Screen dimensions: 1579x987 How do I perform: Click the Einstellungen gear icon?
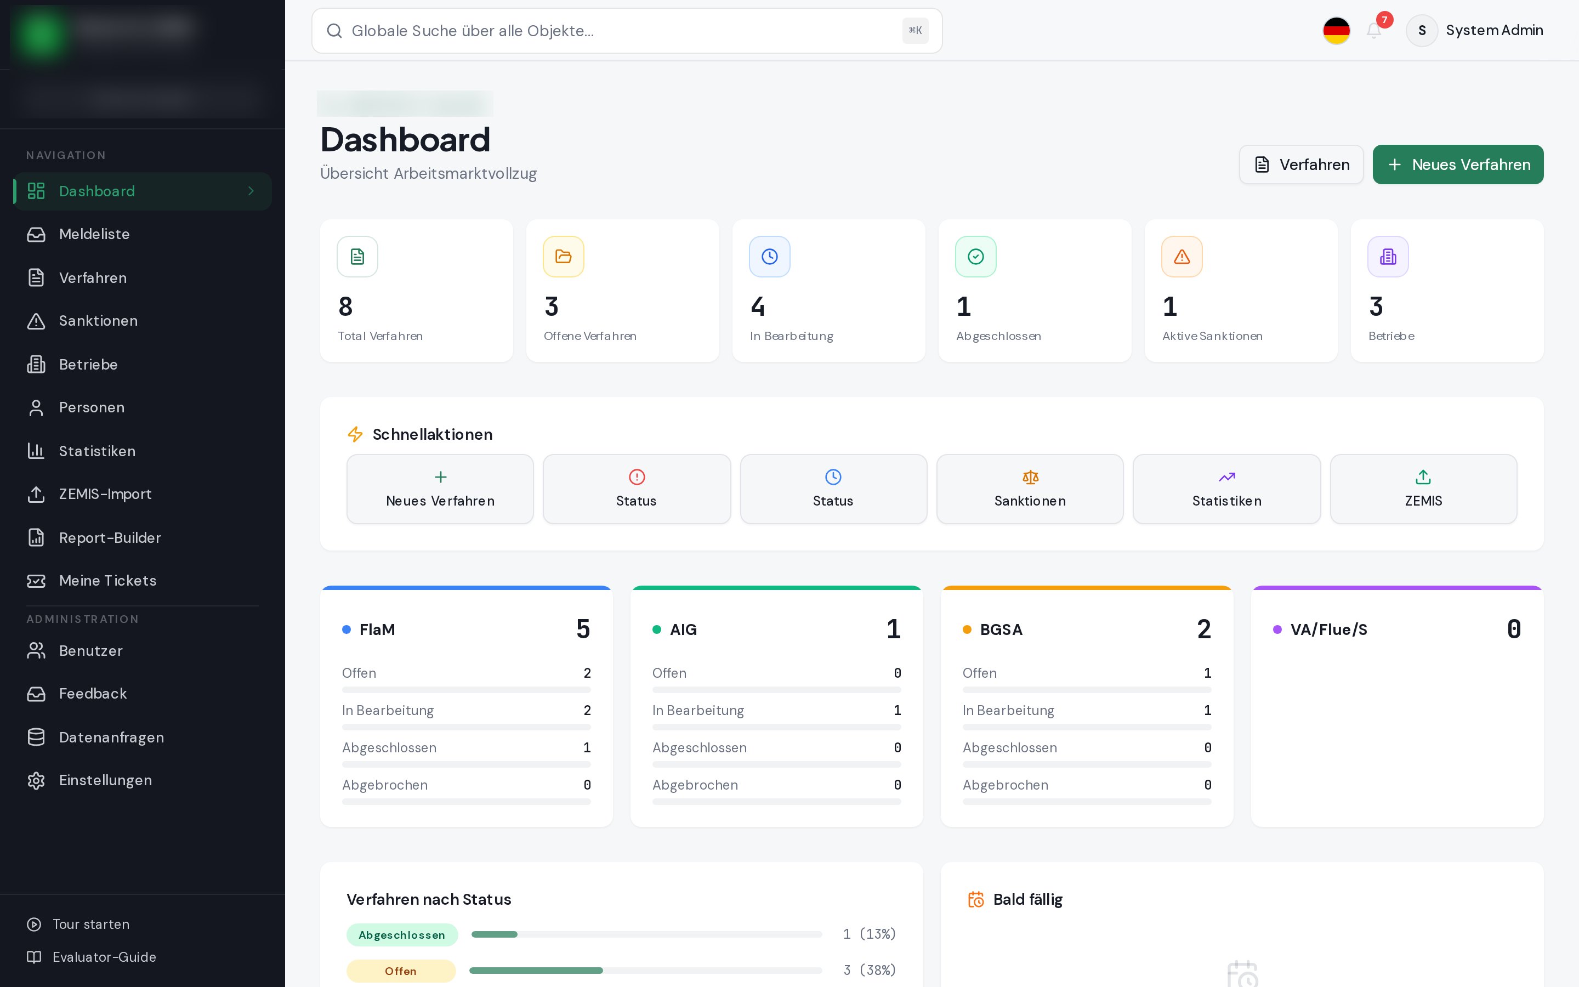pyautogui.click(x=36, y=781)
